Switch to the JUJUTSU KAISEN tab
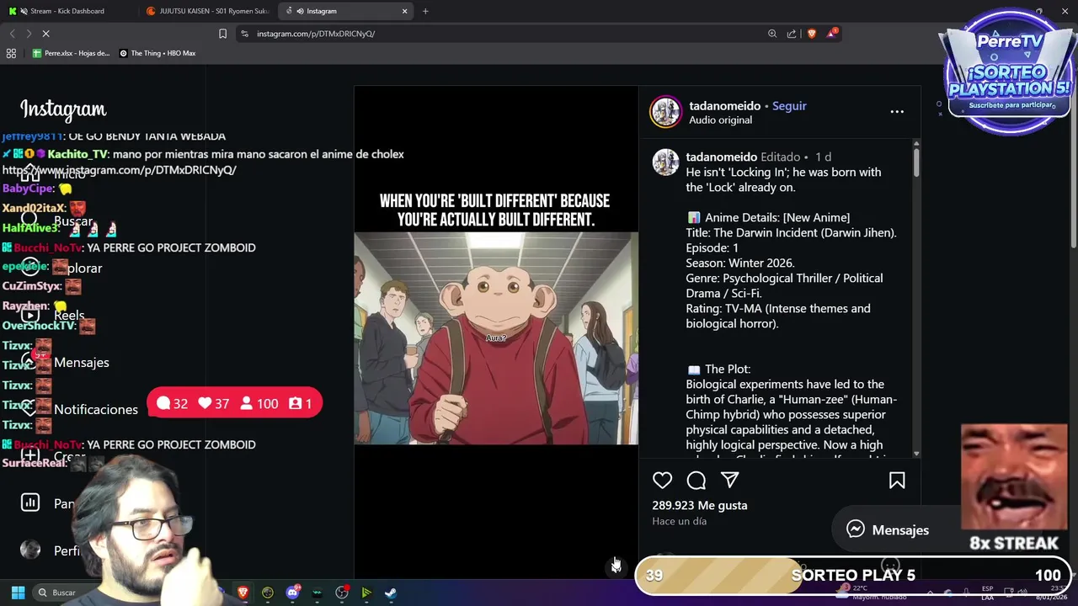The height and width of the screenshot is (606, 1078). [x=208, y=11]
